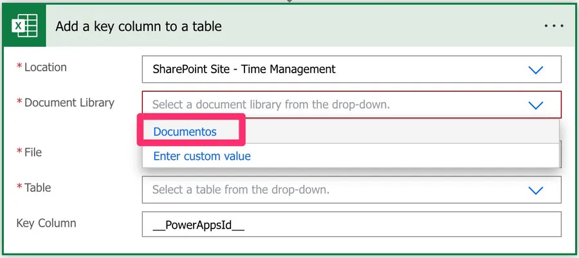Expand the Location dropdown chevron

pyautogui.click(x=535, y=69)
